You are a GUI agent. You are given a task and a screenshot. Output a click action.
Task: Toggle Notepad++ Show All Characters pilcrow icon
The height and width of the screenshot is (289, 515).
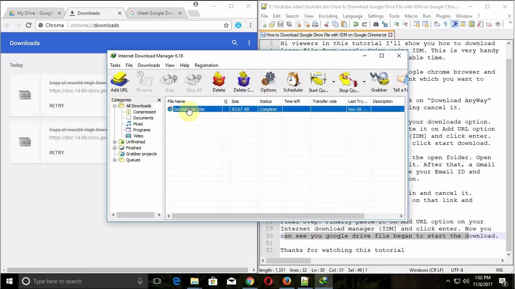[x=445, y=24]
